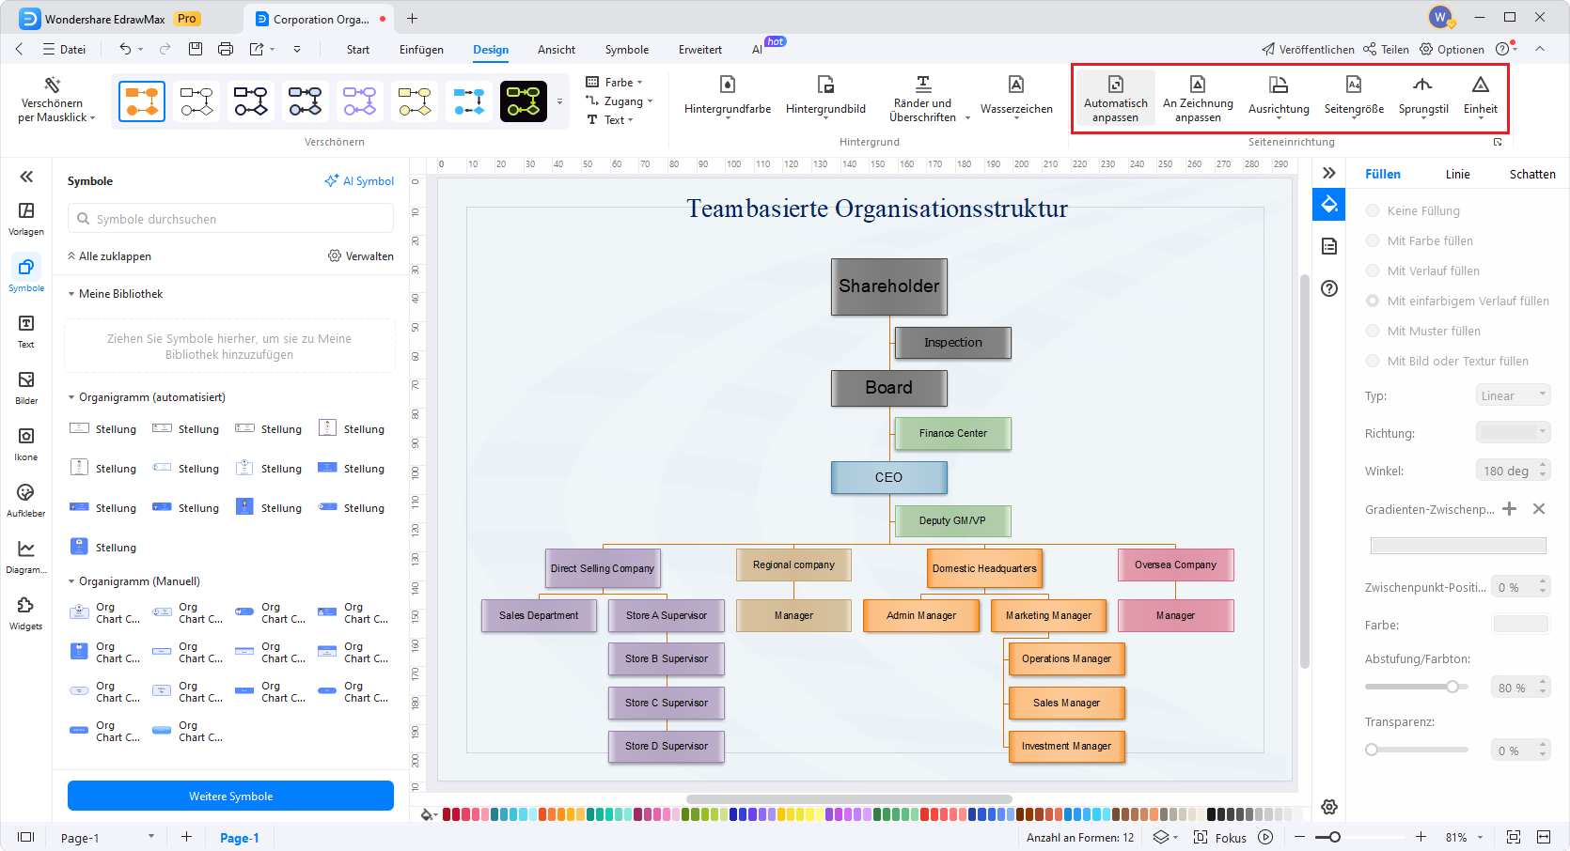
Task: Click Verwalten in Symbole panel
Action: [361, 255]
